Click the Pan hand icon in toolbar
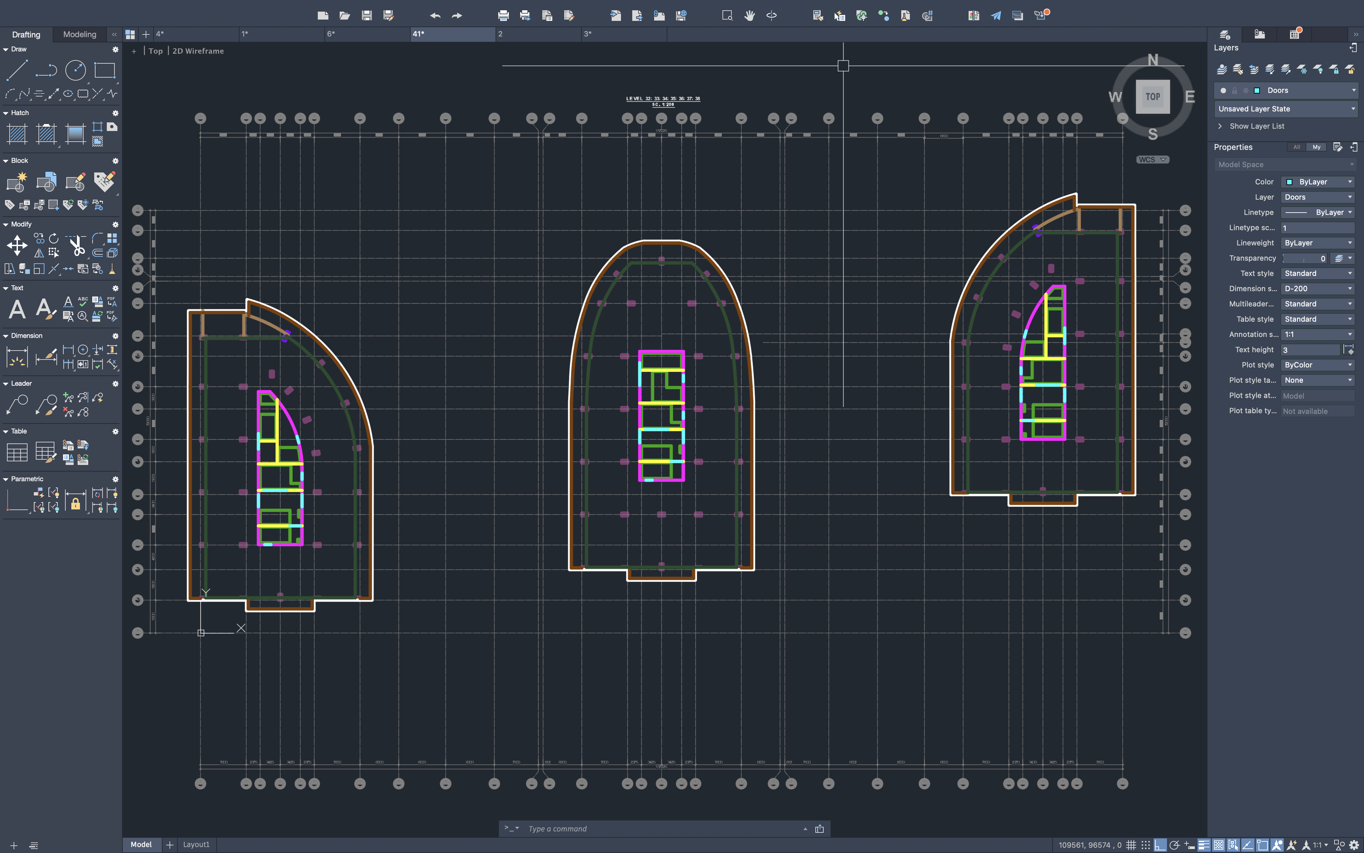Viewport: 1364px width, 853px height. click(x=749, y=16)
